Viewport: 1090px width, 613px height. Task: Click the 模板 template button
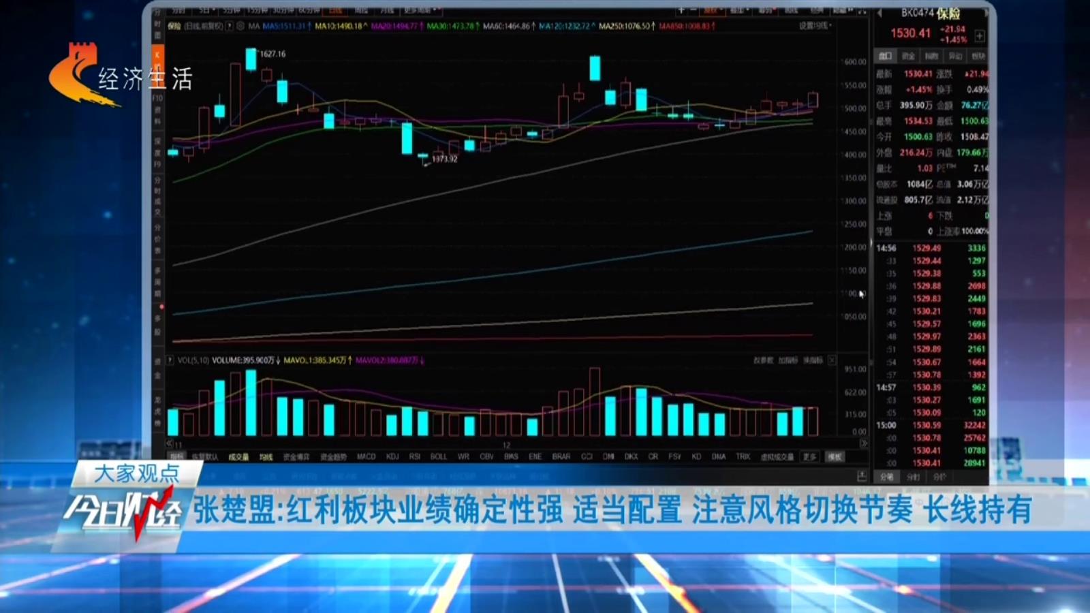[835, 457]
